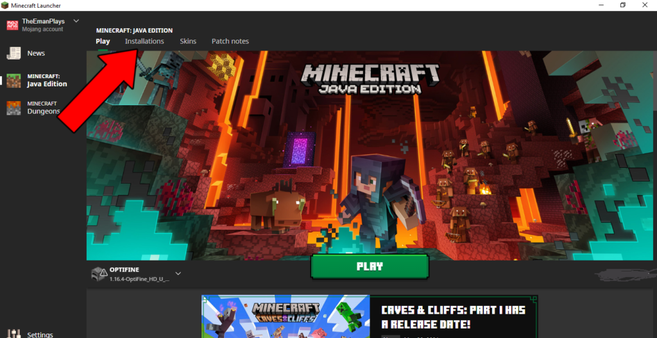Viewport: 657px width, 338px height.
Task: Click the Minecraft Launcher title bar icon
Action: 5,5
